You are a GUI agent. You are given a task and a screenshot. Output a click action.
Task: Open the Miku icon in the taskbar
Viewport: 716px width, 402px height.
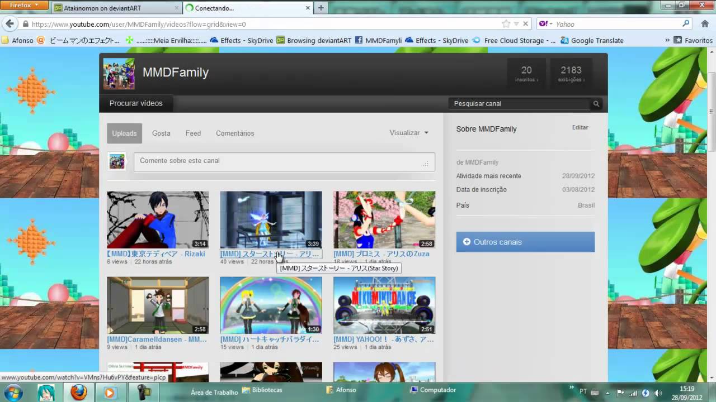coord(46,393)
